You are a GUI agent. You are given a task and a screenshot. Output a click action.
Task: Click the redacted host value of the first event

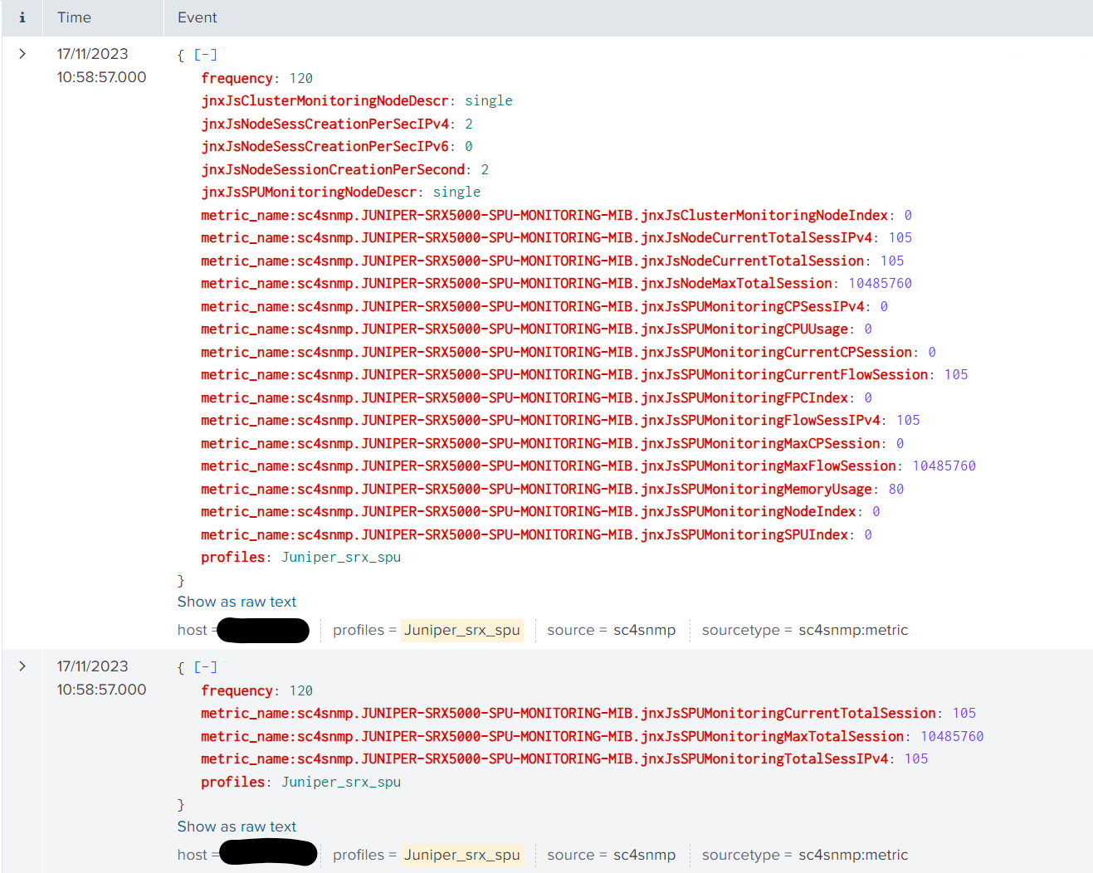click(263, 630)
